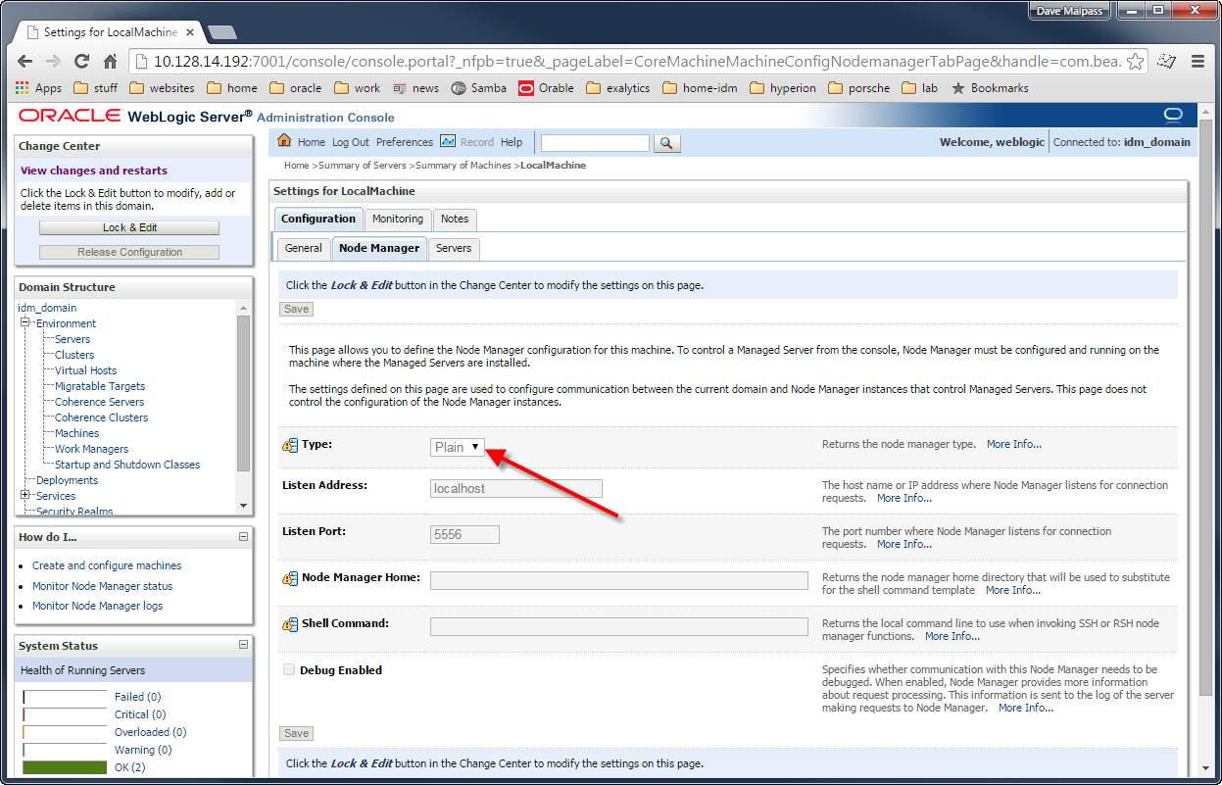Click the warning icon beside Shell Command
Viewport: 1222px width, 785px height.
click(289, 625)
